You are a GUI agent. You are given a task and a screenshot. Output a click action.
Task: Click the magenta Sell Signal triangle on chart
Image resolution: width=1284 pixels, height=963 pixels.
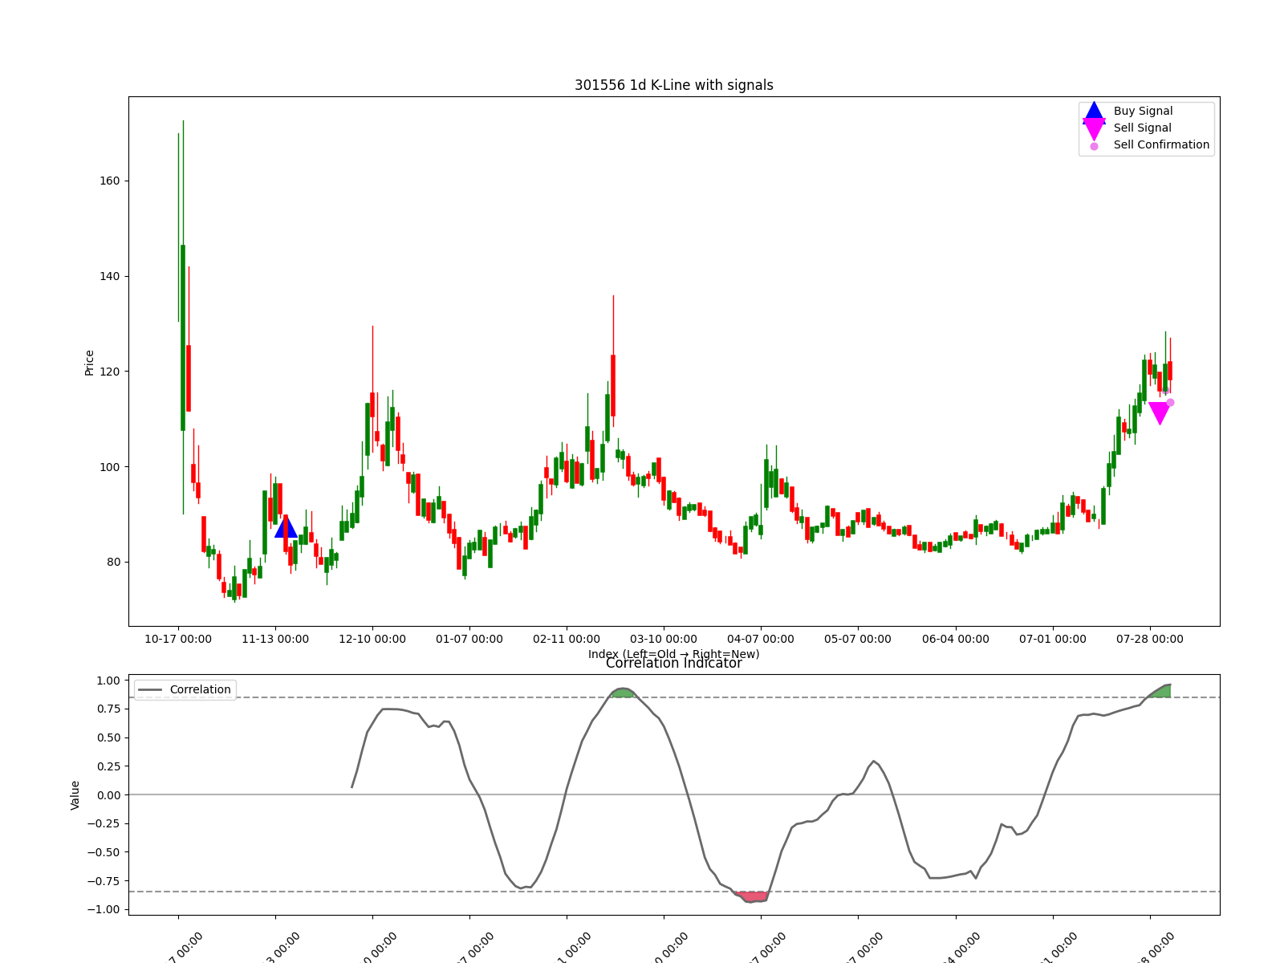(1160, 413)
